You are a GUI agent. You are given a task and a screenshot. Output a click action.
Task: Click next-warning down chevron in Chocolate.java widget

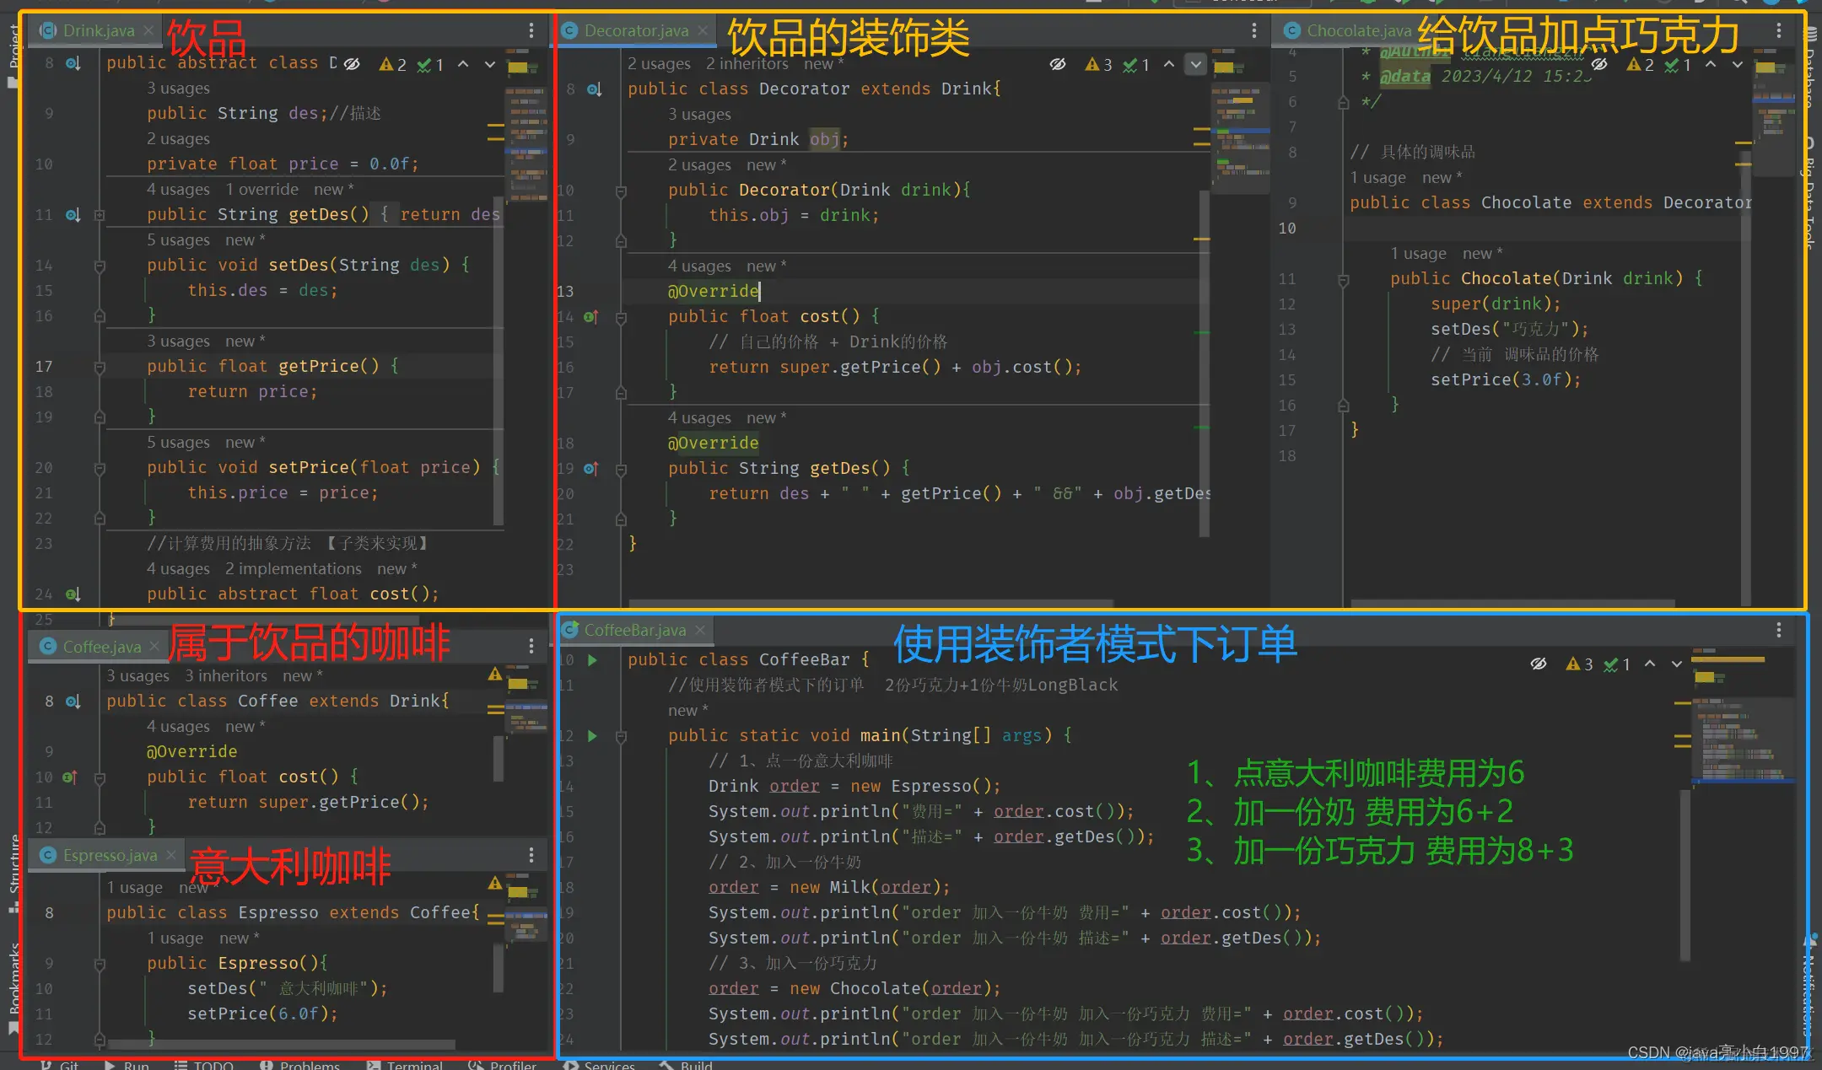tap(1738, 64)
